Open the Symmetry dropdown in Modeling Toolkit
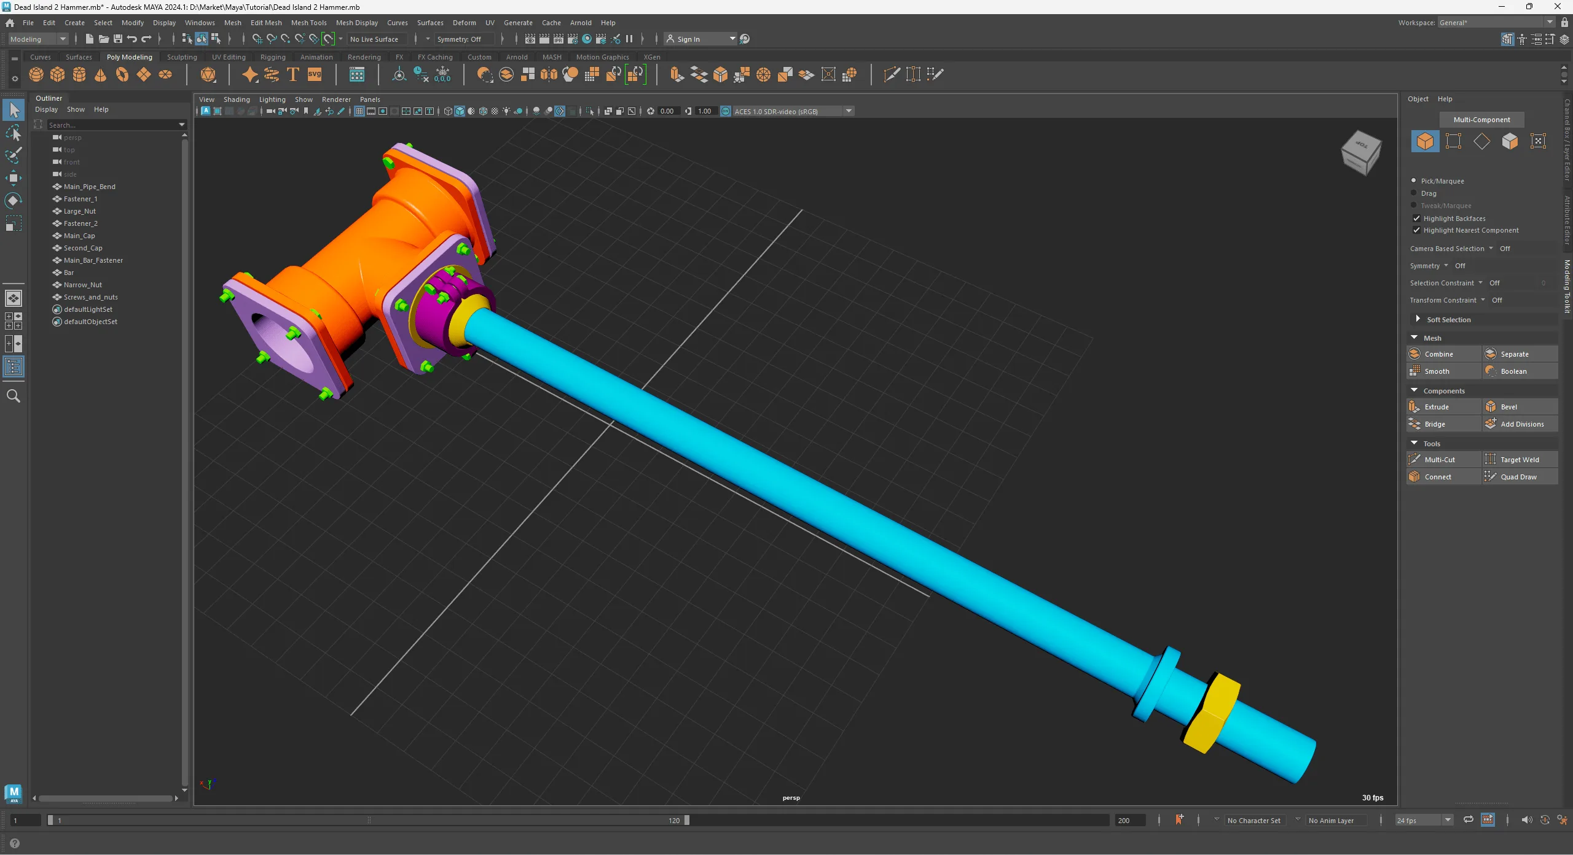1573x855 pixels. click(x=1446, y=265)
